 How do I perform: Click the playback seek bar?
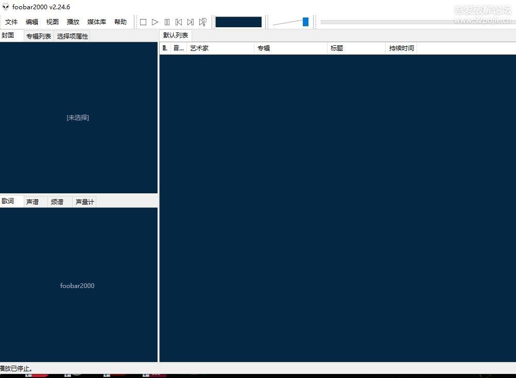coord(418,22)
